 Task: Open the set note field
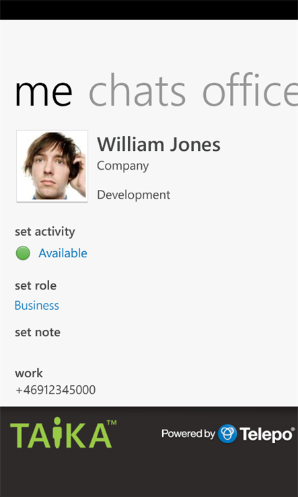click(38, 332)
